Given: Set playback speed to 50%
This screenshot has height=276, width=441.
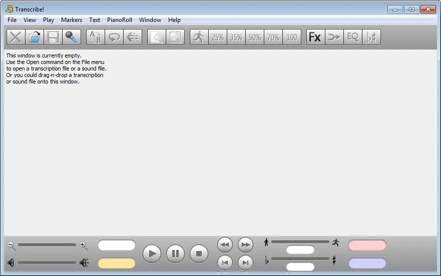Looking at the screenshot, I should pos(254,37).
